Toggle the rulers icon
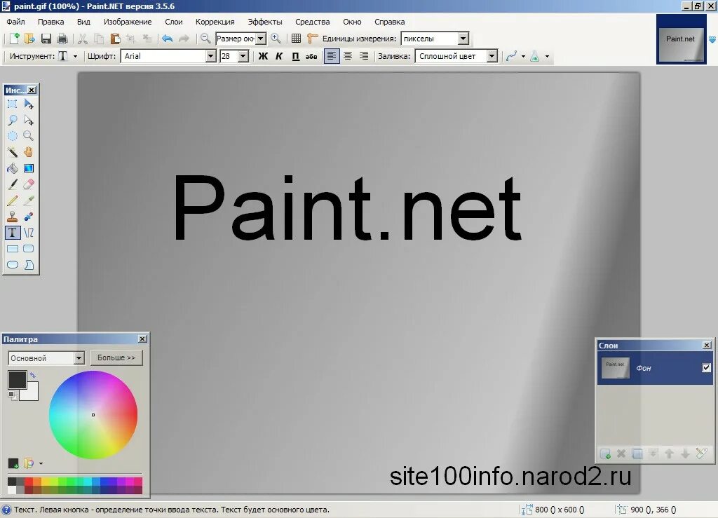 pos(312,39)
